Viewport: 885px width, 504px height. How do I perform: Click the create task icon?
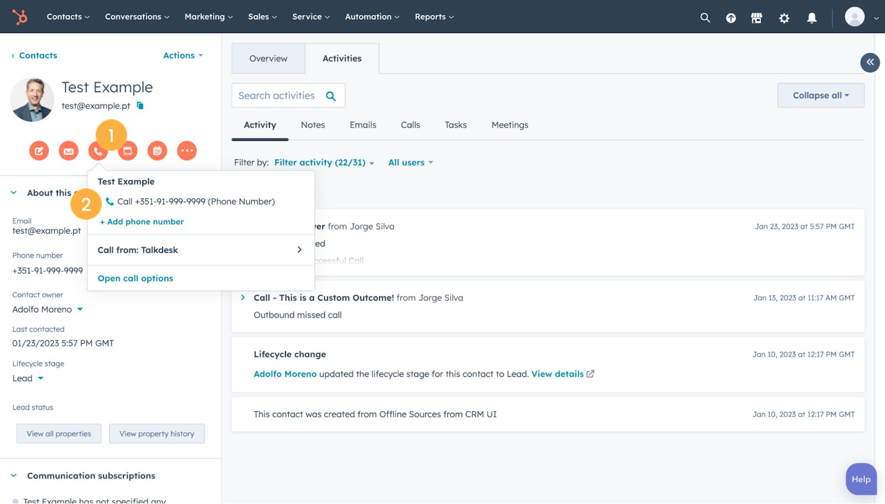128,150
